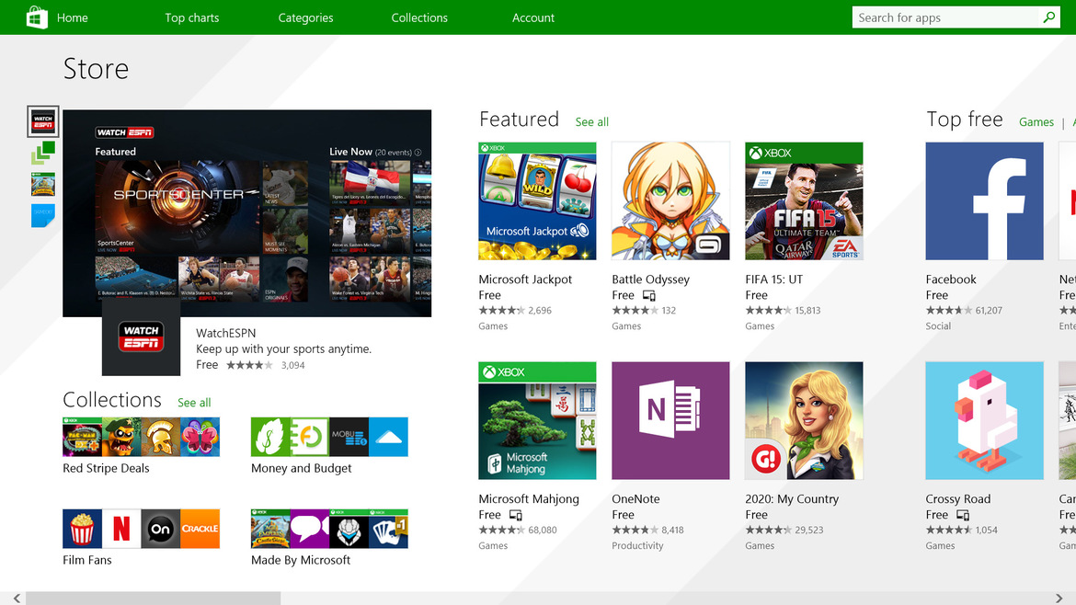
Task: Select the WatchESPN spotlight thumbnail in sidebar
Action: 42,122
